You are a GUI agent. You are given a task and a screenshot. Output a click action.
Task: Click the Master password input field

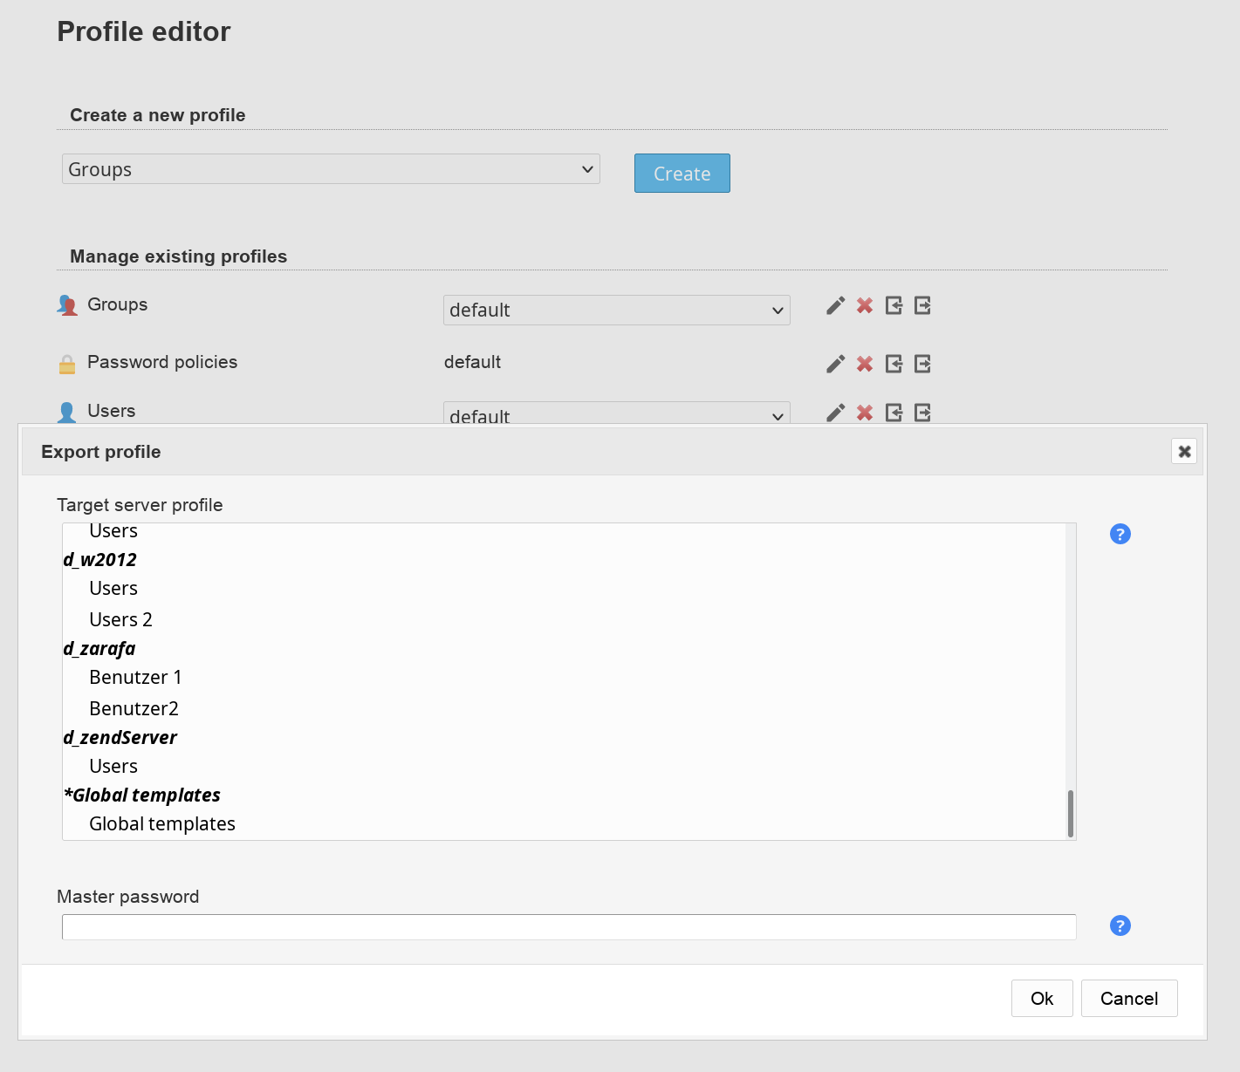pyautogui.click(x=568, y=926)
